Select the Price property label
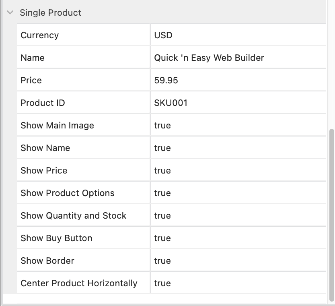 click(x=31, y=80)
